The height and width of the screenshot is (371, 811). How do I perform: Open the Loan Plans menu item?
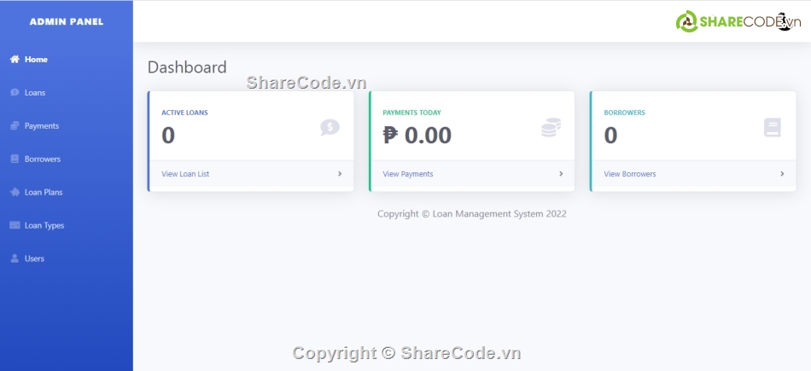pyautogui.click(x=44, y=193)
